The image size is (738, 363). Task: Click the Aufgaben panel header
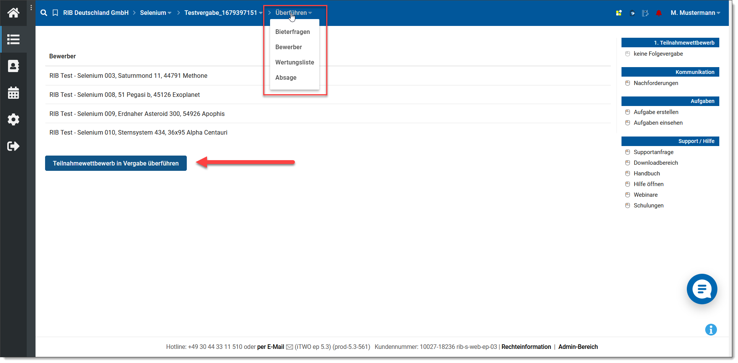click(670, 101)
